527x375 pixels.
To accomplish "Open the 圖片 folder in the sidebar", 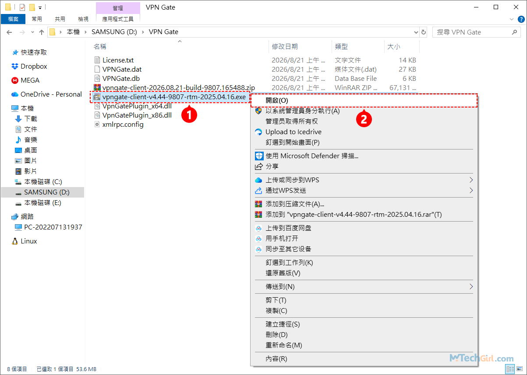I will [x=31, y=160].
